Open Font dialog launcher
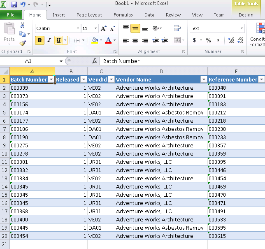The image size is (265, 249). 115,52
